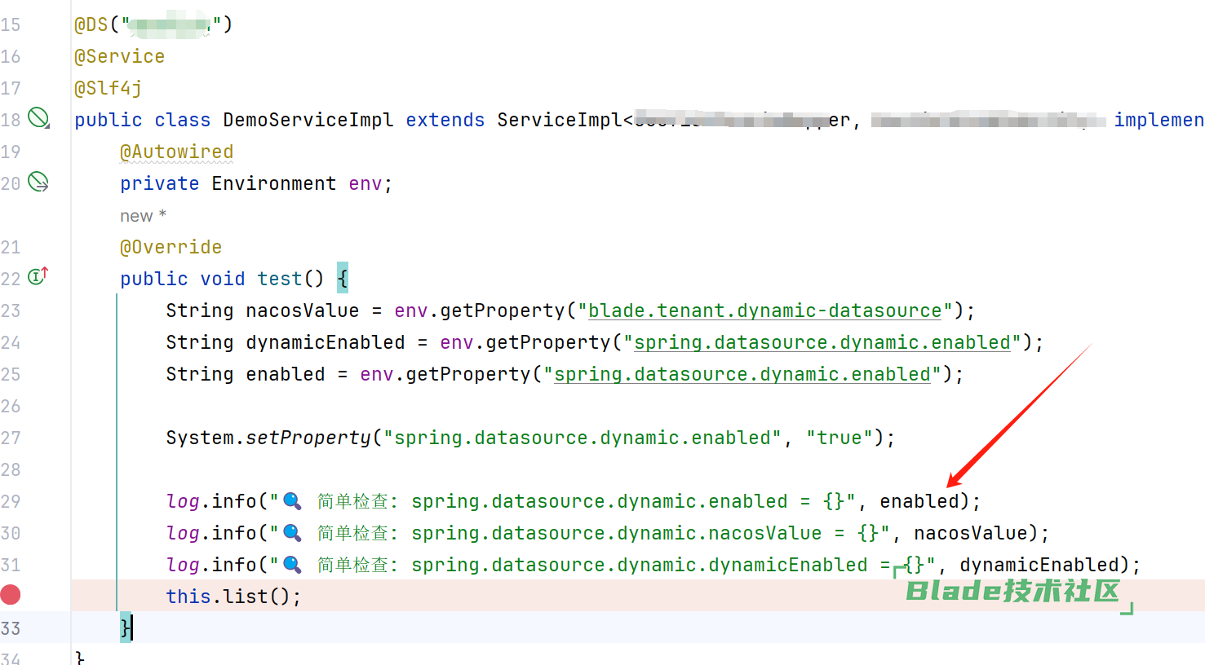Click the DemoServiceImpl class name
This screenshot has height=665, width=1205.
[308, 121]
